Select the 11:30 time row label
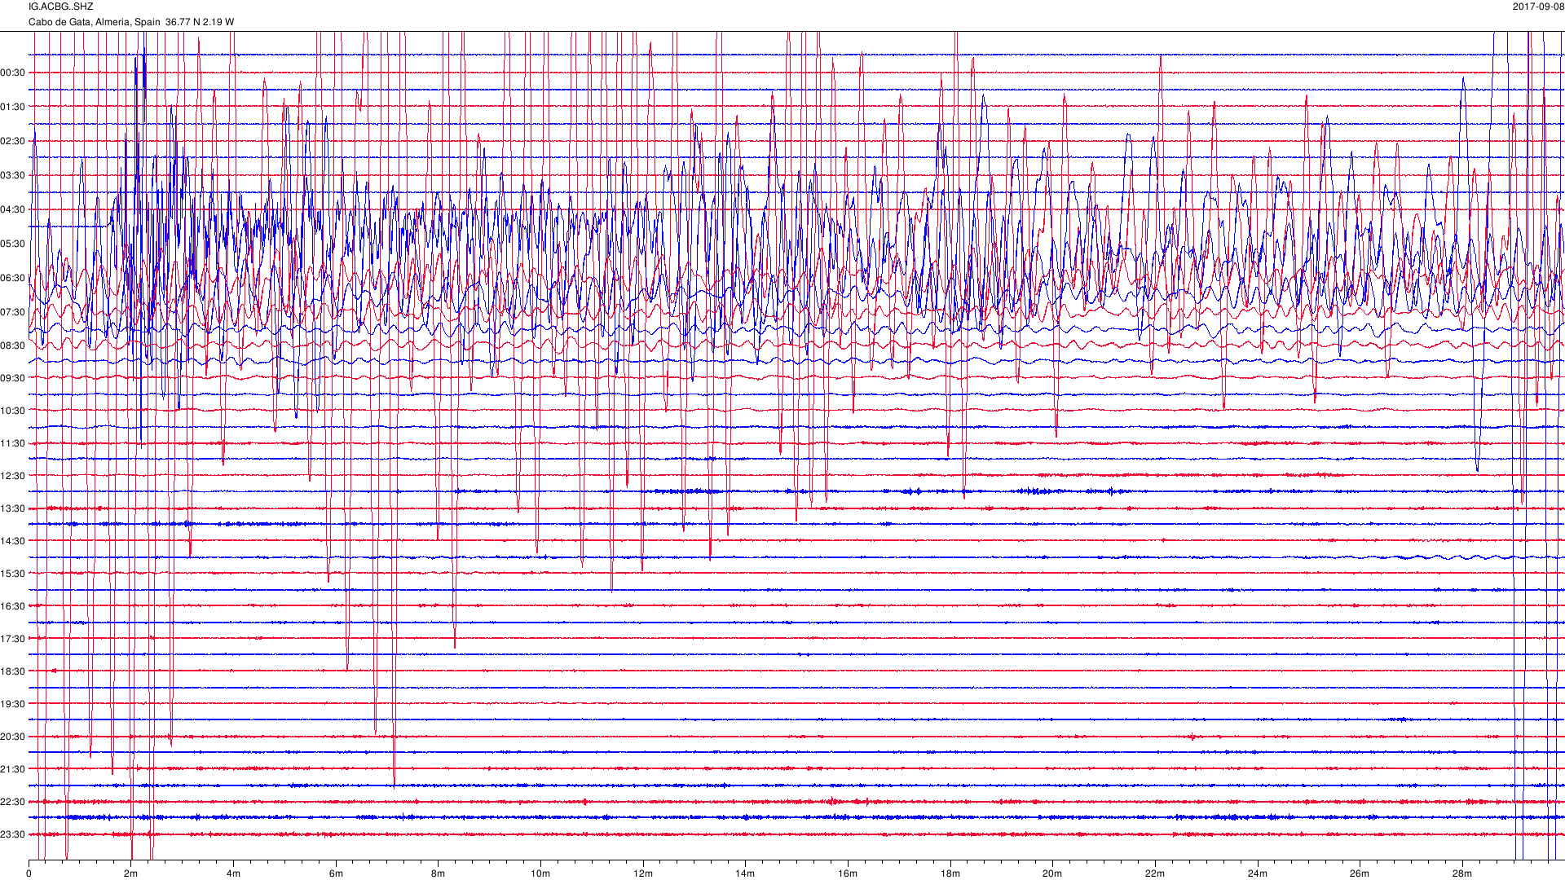Viewport: 1565px width, 880px height. tap(13, 443)
